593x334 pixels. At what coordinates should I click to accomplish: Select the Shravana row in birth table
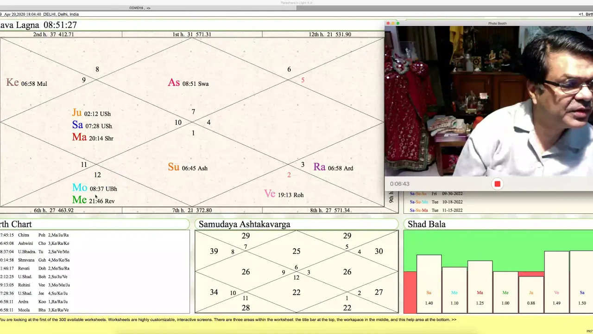[x=35, y=260]
